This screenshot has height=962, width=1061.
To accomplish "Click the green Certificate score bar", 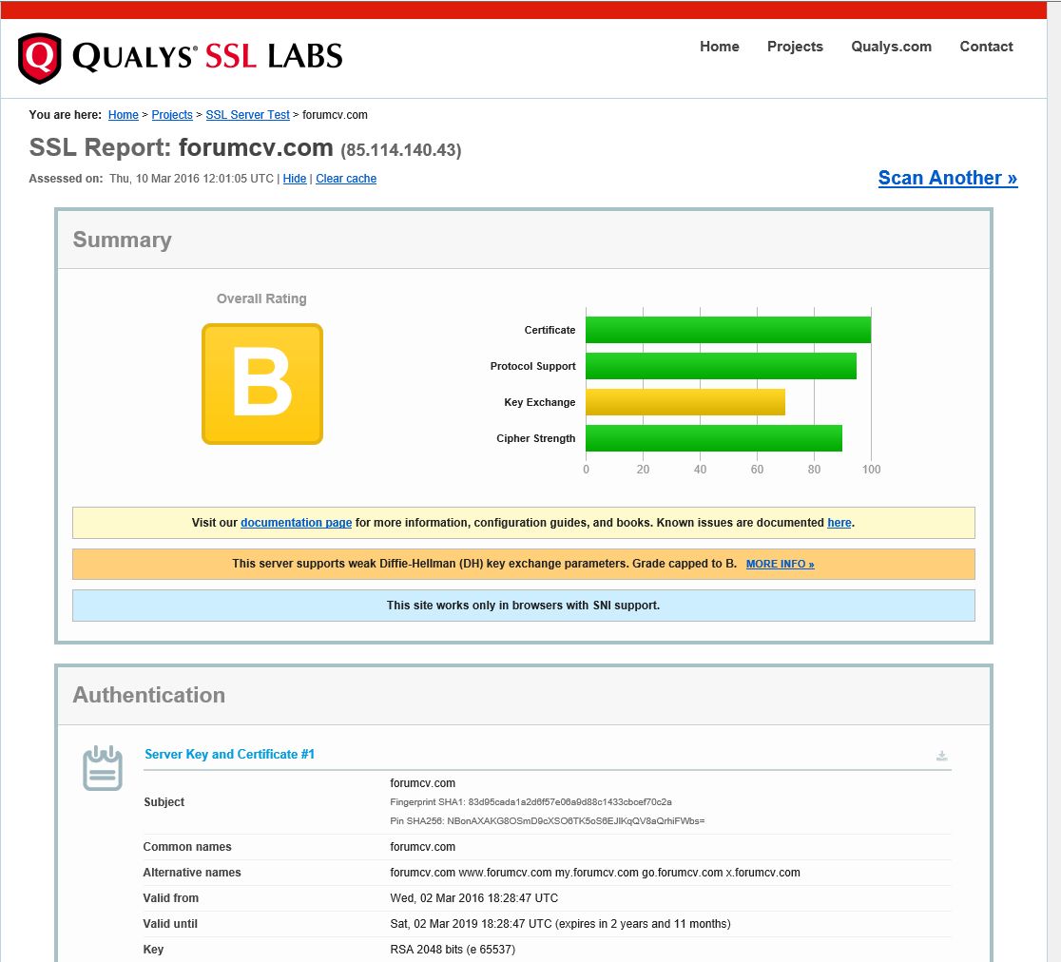I will point(728,330).
